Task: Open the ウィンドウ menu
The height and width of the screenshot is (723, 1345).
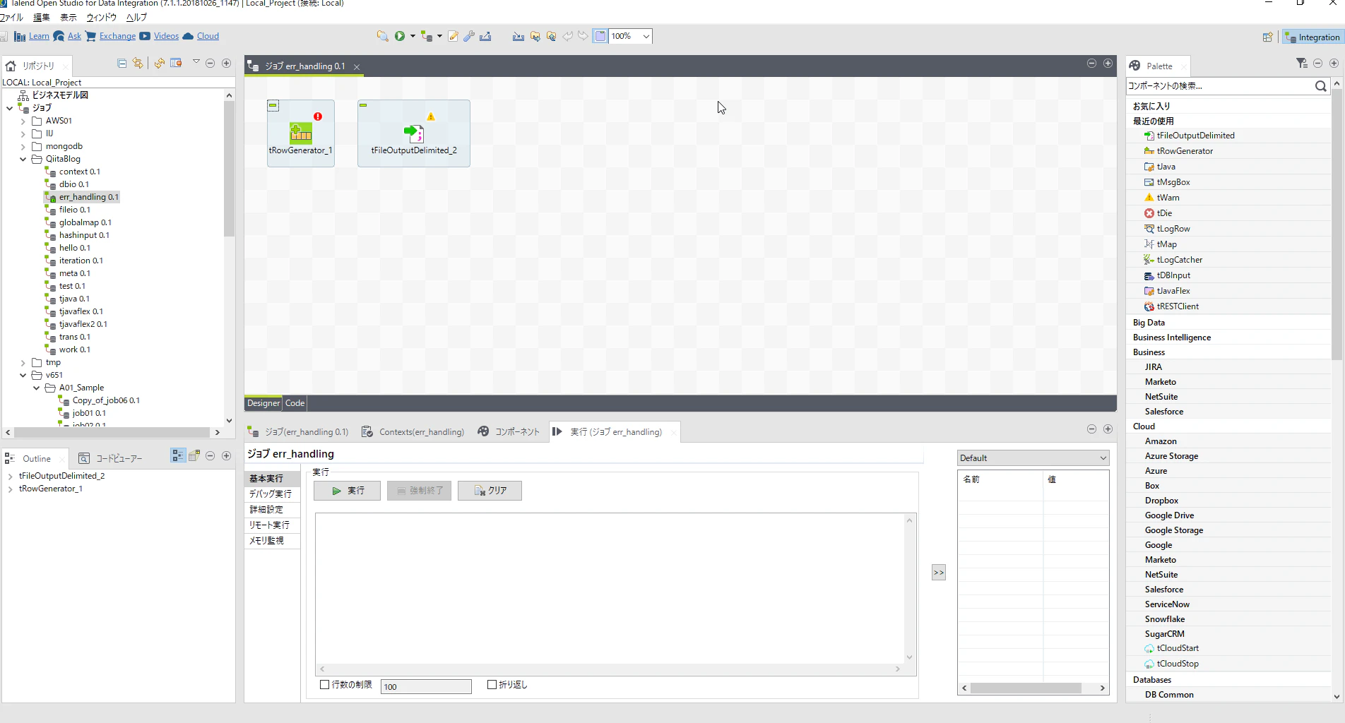Action: coord(101,18)
